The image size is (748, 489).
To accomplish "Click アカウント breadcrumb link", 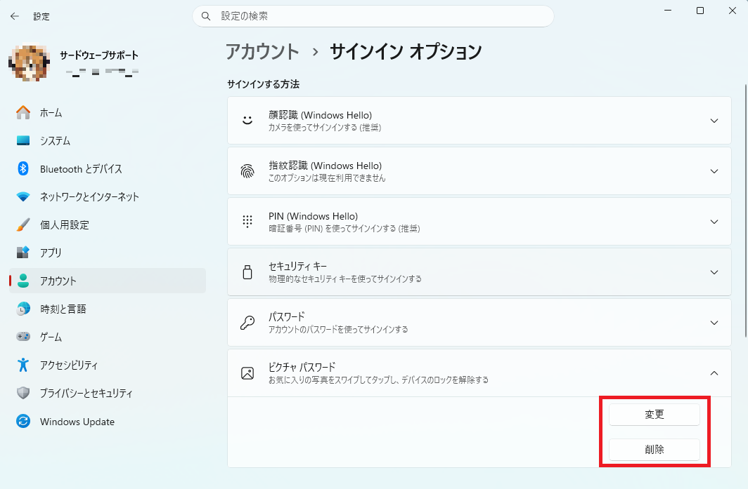I will (x=262, y=51).
